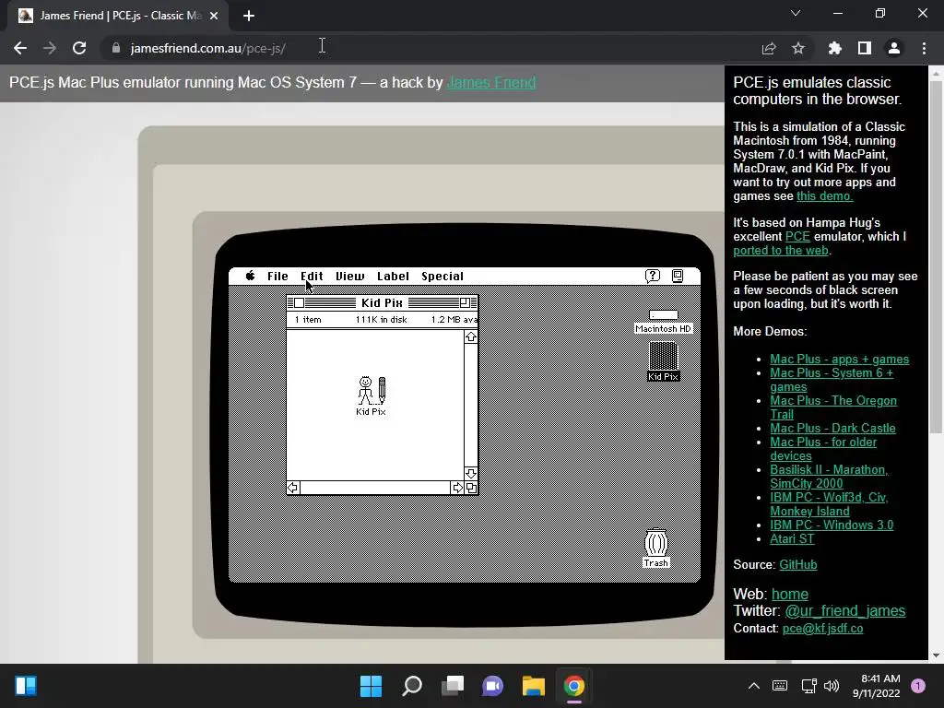944x708 pixels.
Task: Open Mac Plus - Dark Castle demo
Action: tap(832, 428)
